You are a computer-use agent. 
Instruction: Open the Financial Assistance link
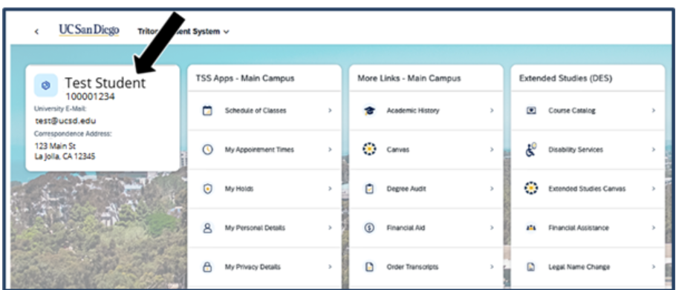pos(579,228)
